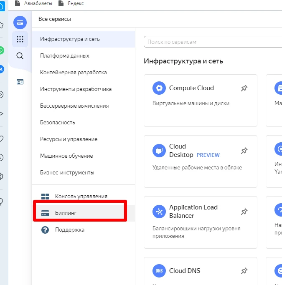Click the search magnifier icon in sidebar

[x=20, y=56]
